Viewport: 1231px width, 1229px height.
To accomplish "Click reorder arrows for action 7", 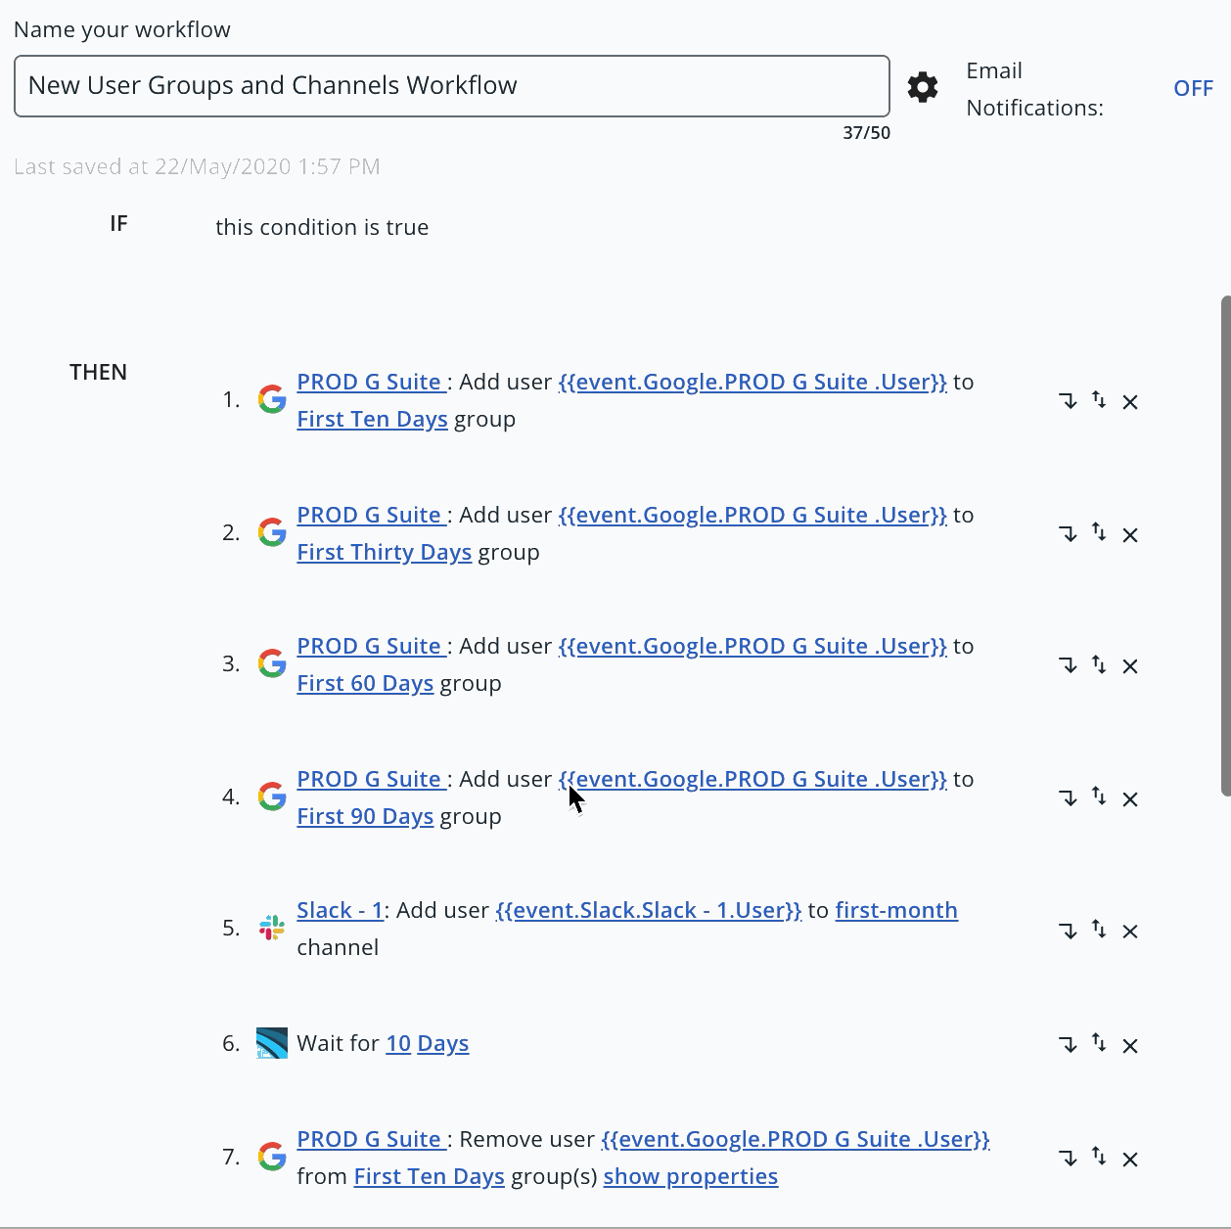I will [1099, 1158].
